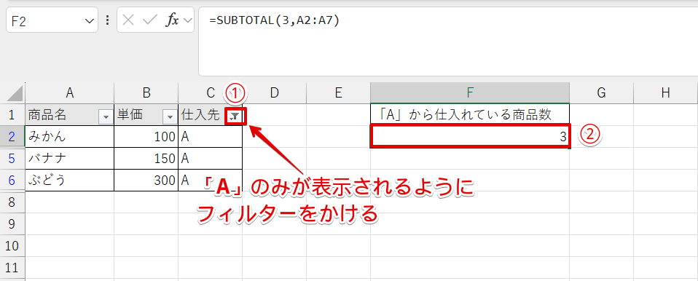The width and height of the screenshot is (698, 281).
Task: Click the three-dot handle beside Name Box
Action: tap(107, 20)
